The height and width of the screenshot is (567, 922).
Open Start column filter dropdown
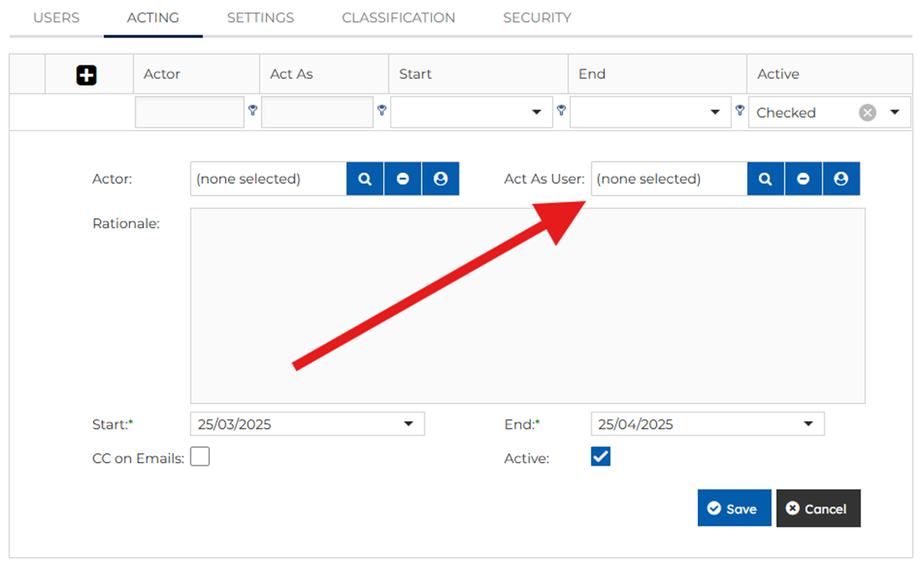coord(537,112)
